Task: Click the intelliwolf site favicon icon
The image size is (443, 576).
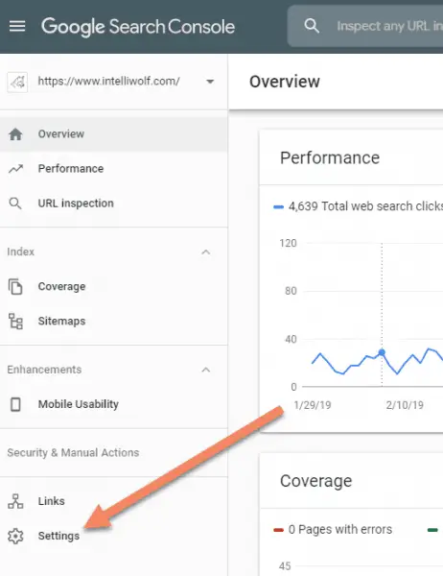Action: point(17,82)
